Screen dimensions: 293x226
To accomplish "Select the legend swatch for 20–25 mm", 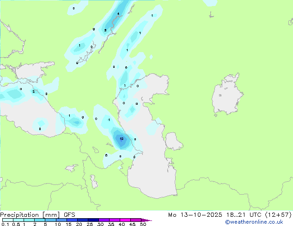I will point(83,220).
